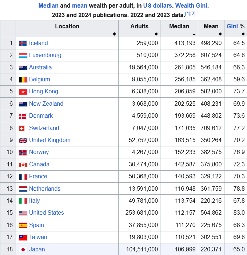Open the Denmark country link

41,116
